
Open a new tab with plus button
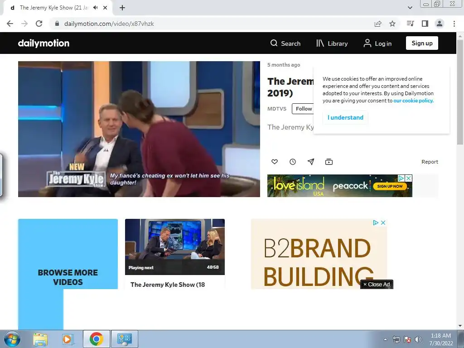click(x=122, y=8)
